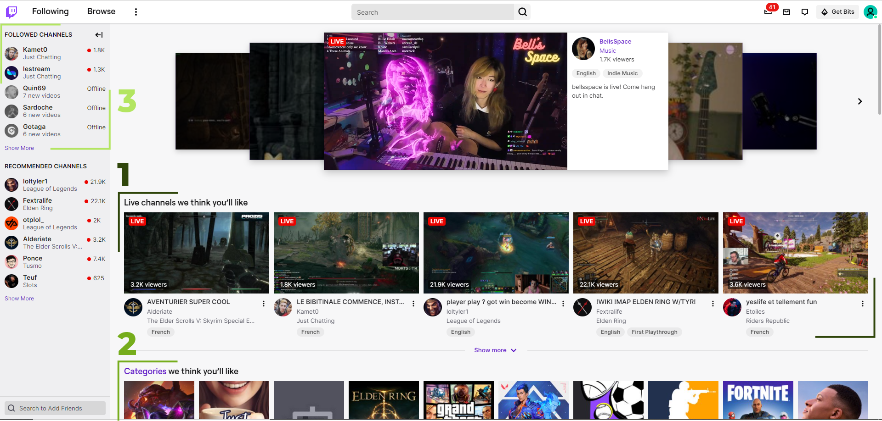Open options for LE BIBITINALE stream
The height and width of the screenshot is (421, 882).
413,304
